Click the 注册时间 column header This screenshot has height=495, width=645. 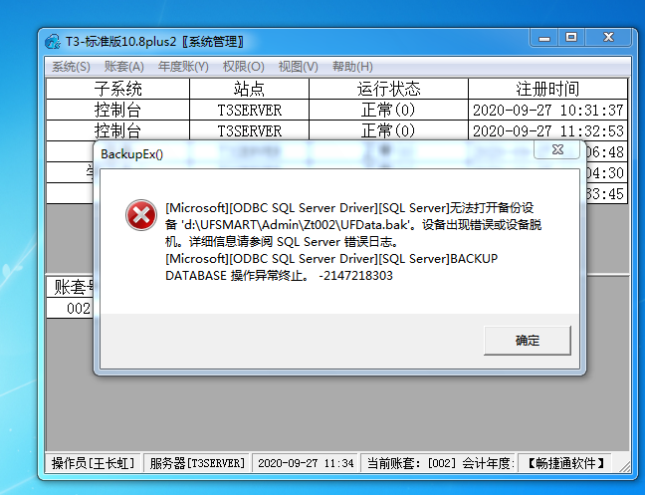tap(547, 89)
